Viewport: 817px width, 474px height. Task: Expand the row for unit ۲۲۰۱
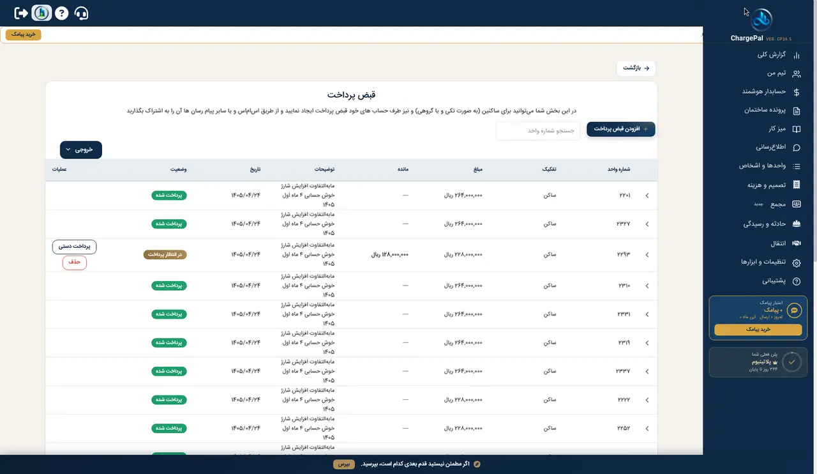647,195
